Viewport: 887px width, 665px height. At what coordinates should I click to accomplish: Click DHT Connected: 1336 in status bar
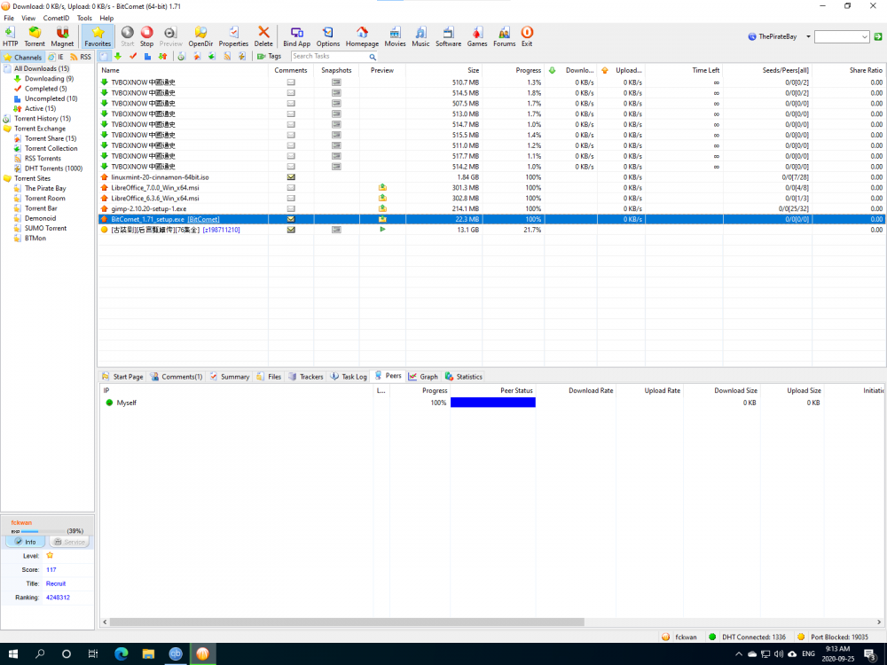pyautogui.click(x=753, y=638)
